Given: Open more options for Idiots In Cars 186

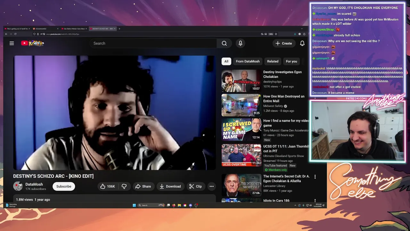Looking at the screenshot, I should click(315, 201).
